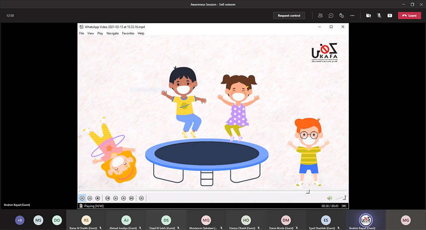Open the File menu in media player

(82, 33)
